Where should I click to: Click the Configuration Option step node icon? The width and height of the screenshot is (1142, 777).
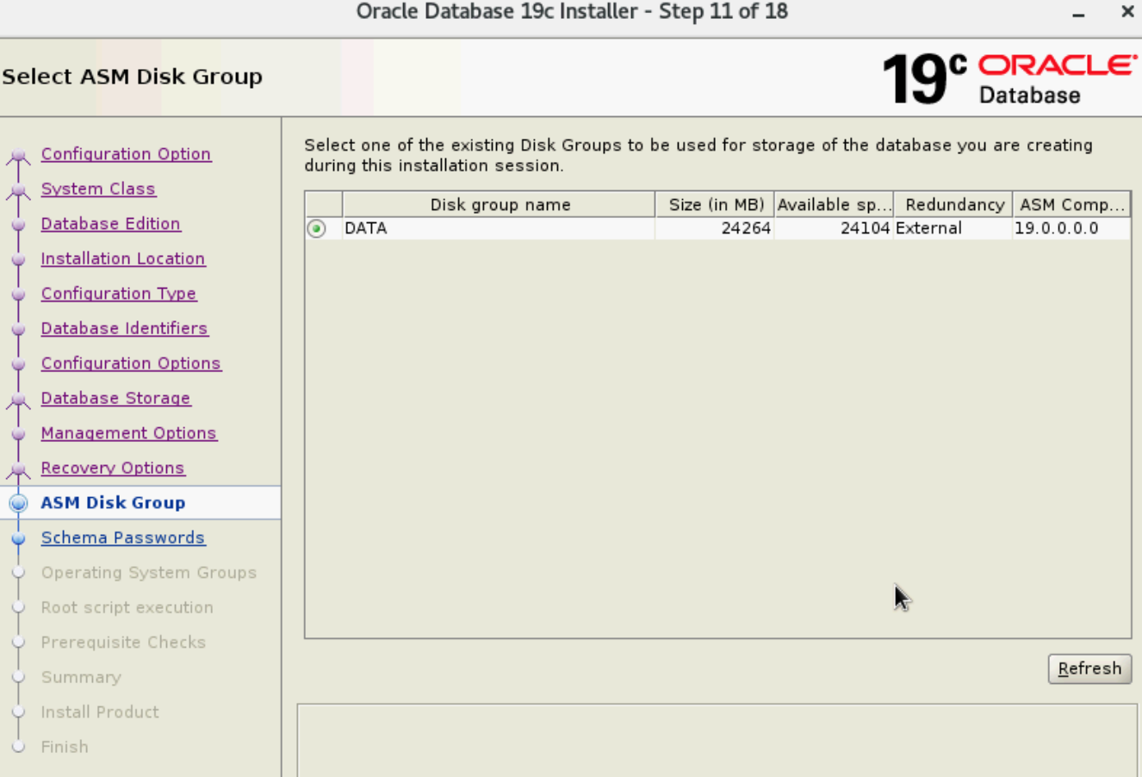[18, 155]
